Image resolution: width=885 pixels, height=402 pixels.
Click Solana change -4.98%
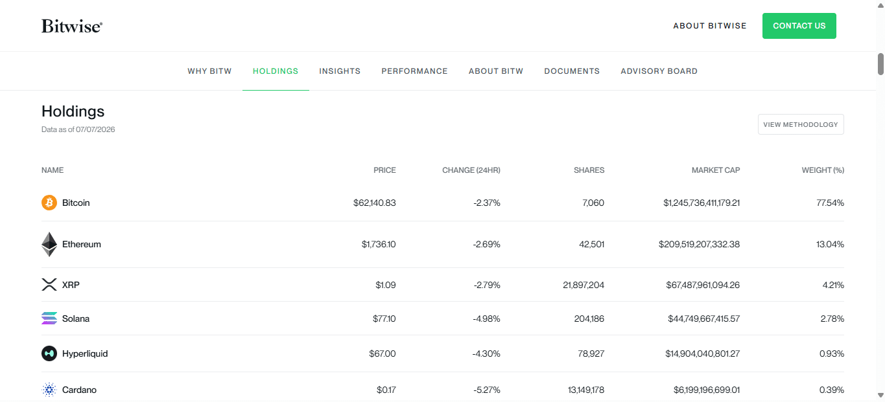pyautogui.click(x=487, y=318)
